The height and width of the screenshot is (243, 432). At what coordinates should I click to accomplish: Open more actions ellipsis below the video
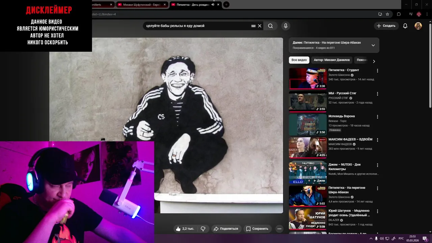coord(279,229)
